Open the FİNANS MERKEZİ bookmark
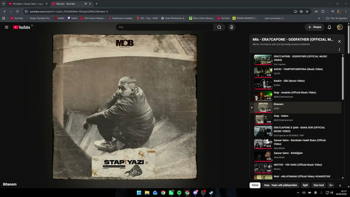The width and height of the screenshot is (350, 197). tap(245, 18)
